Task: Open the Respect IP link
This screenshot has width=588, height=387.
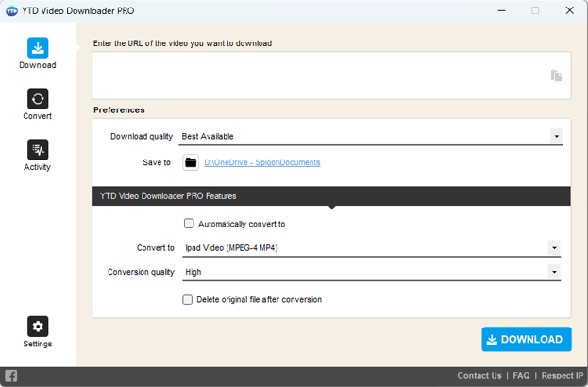Action: coord(563,376)
